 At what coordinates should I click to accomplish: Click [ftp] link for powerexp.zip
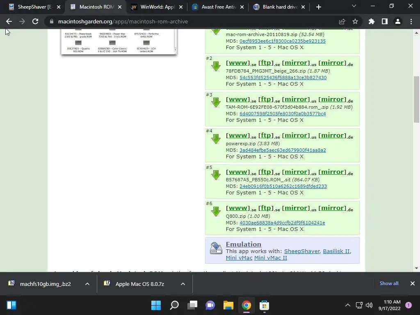click(266, 135)
